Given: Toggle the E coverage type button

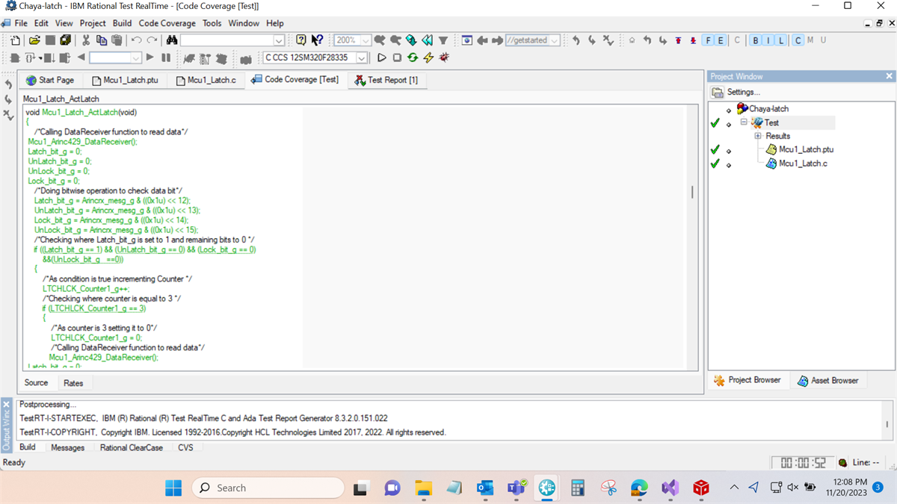Looking at the screenshot, I should tap(721, 40).
